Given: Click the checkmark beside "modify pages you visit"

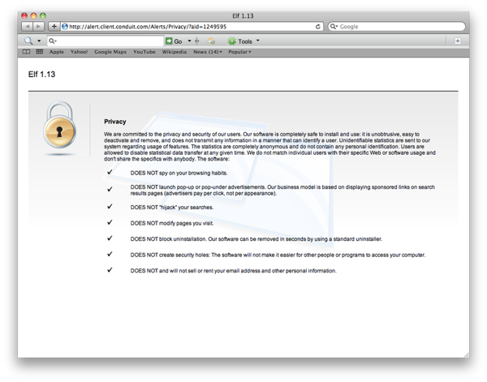Looking at the screenshot, I should click(110, 222).
